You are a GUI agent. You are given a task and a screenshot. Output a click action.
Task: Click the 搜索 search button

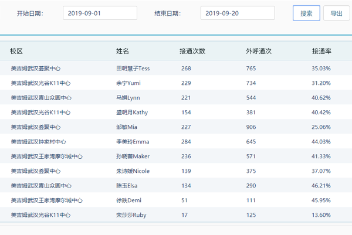click(306, 13)
